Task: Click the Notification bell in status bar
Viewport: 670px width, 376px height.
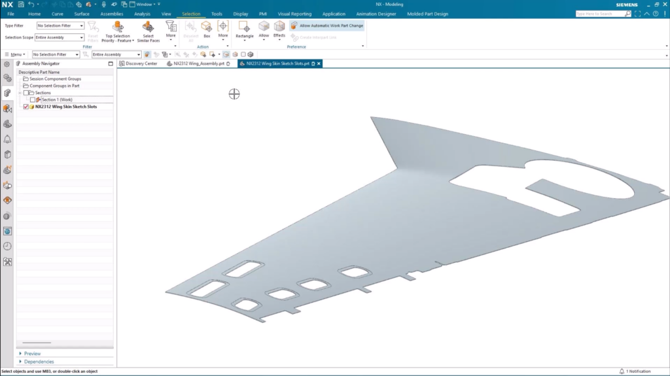Action: tap(622, 371)
